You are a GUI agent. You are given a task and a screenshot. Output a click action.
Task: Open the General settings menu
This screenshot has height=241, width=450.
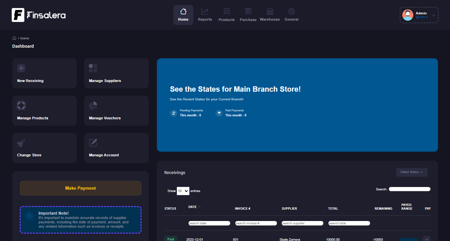pos(291,15)
